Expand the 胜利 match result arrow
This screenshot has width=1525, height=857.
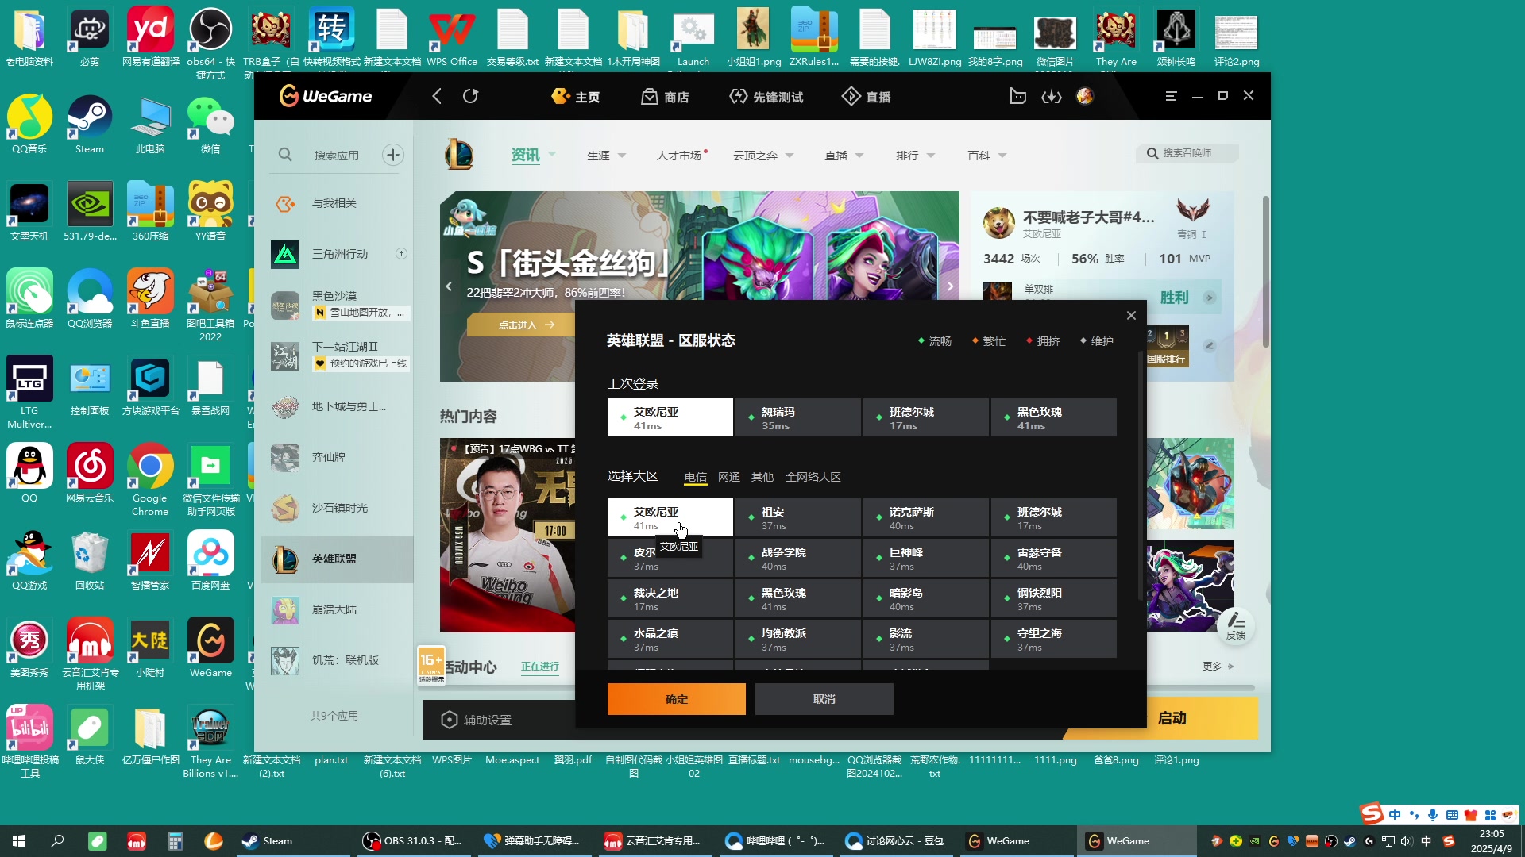coord(1209,298)
